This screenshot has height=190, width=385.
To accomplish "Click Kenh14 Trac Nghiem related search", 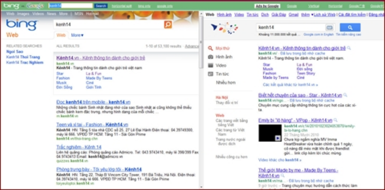I will 25,63.
